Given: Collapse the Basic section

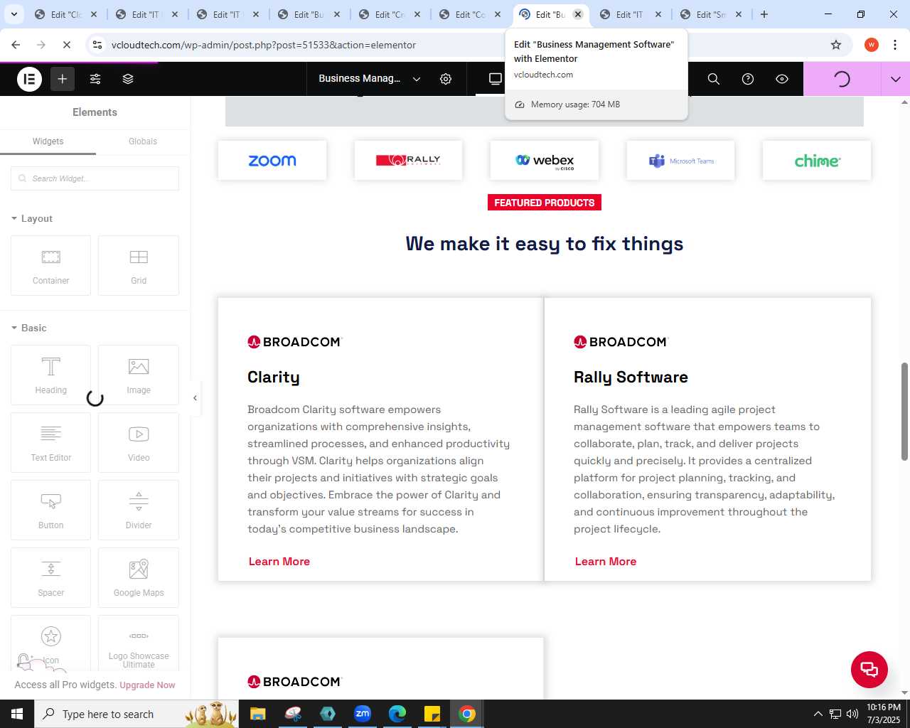Looking at the screenshot, I should pos(29,328).
